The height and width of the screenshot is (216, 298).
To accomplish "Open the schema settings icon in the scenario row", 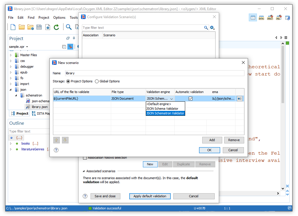I will click(240, 98).
